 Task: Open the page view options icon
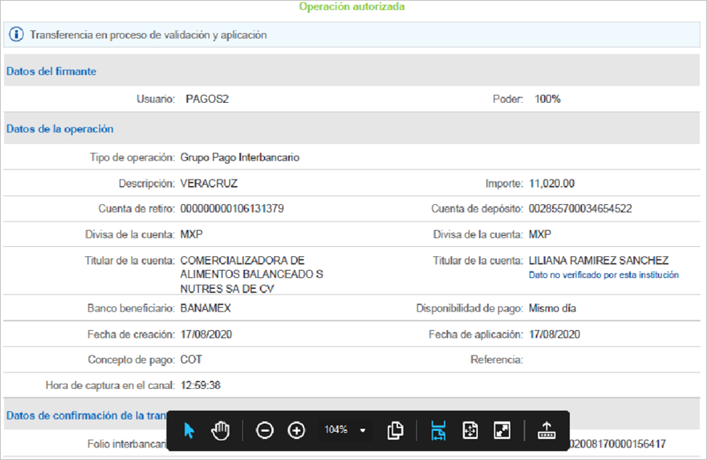point(395,430)
